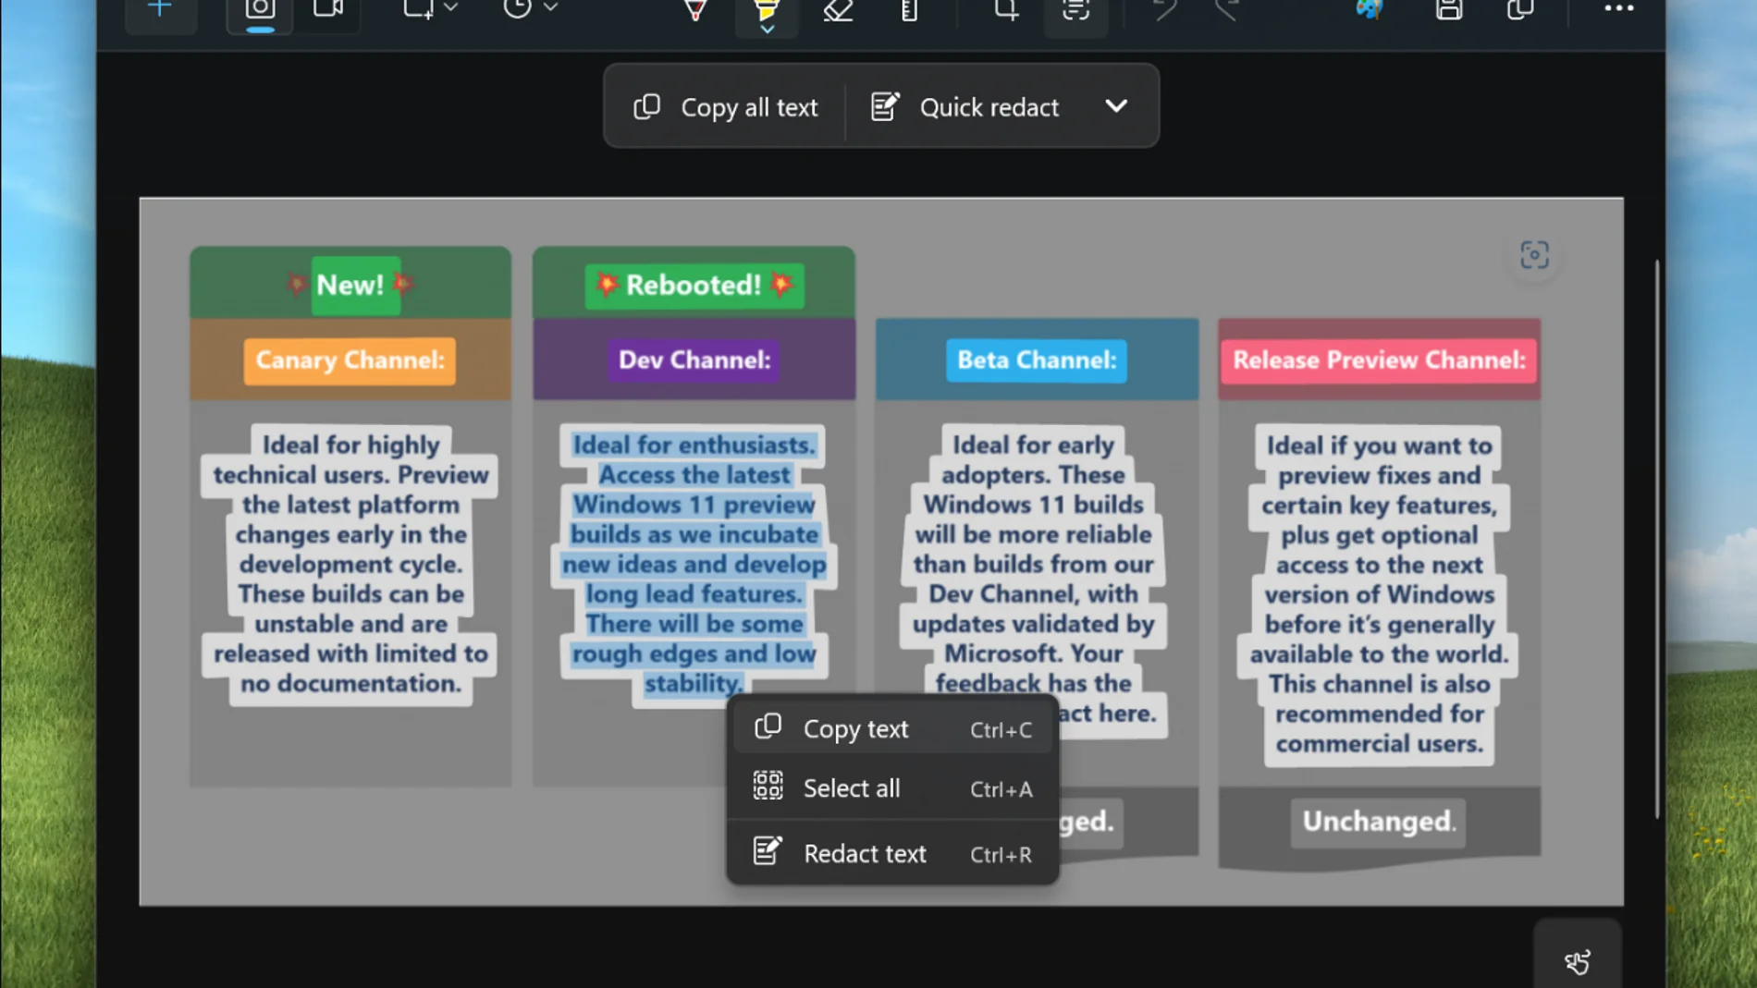1757x988 pixels.
Task: Choose the image Crop tool
Action: [1006, 10]
